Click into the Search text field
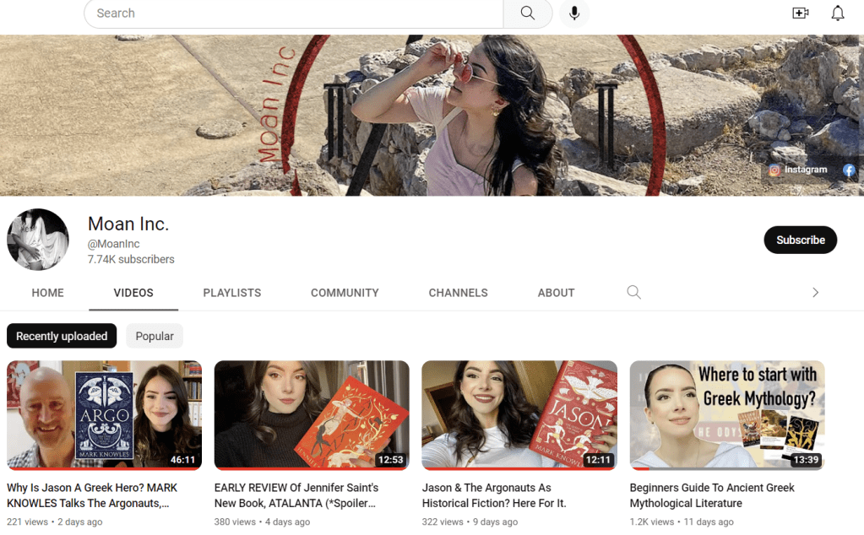This screenshot has width=864, height=535. [296, 14]
